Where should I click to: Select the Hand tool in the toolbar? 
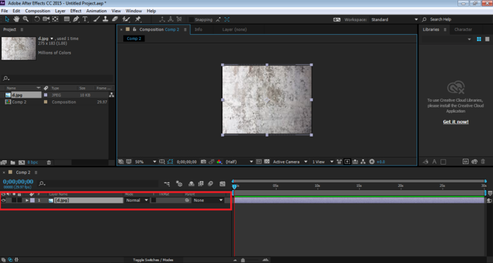[15, 20]
